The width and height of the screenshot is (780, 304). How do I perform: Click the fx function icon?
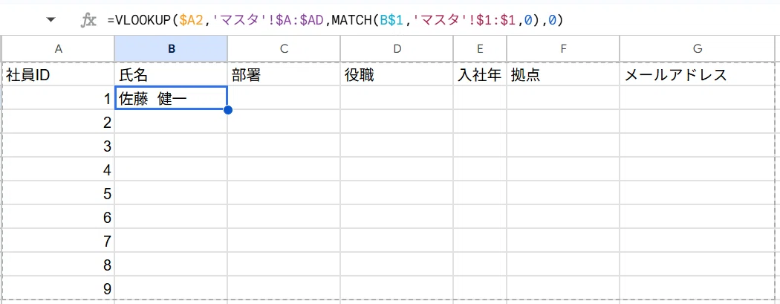pyautogui.click(x=88, y=20)
